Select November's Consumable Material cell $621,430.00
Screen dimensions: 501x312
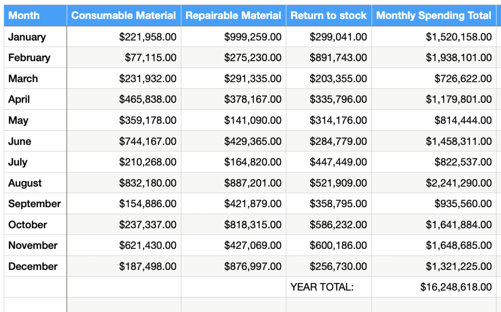tap(148, 245)
